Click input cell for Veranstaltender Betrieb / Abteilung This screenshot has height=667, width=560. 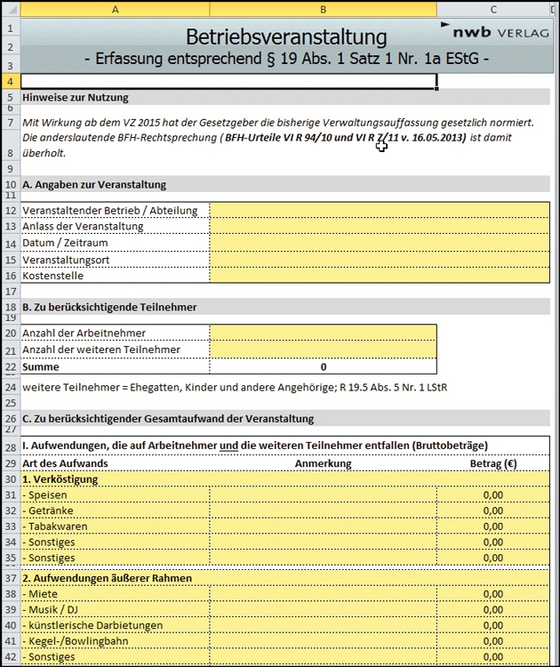pos(380,211)
